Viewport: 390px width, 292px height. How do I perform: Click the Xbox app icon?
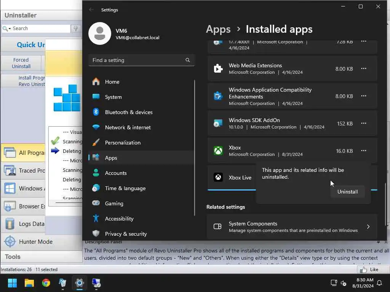point(218,151)
